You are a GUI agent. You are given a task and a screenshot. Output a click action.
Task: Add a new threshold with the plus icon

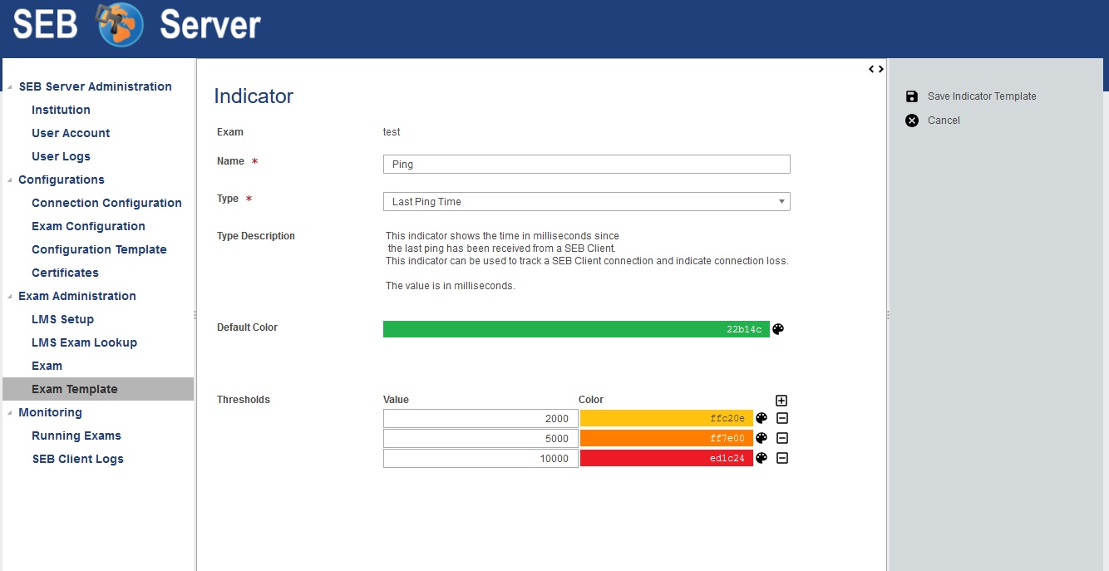(781, 400)
